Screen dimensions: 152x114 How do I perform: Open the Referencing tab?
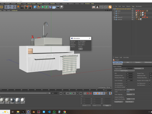point(148,62)
